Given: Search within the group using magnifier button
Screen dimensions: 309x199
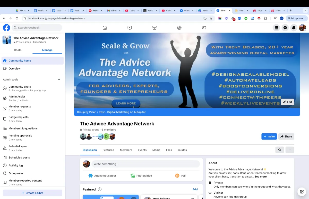Looking at the screenshot, I should 280,150.
